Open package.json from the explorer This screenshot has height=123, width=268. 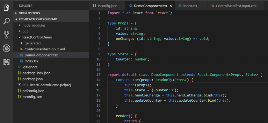32,79
